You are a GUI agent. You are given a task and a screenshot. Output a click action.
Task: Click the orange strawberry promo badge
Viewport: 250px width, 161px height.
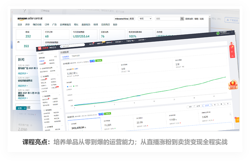[x=234, y=84]
